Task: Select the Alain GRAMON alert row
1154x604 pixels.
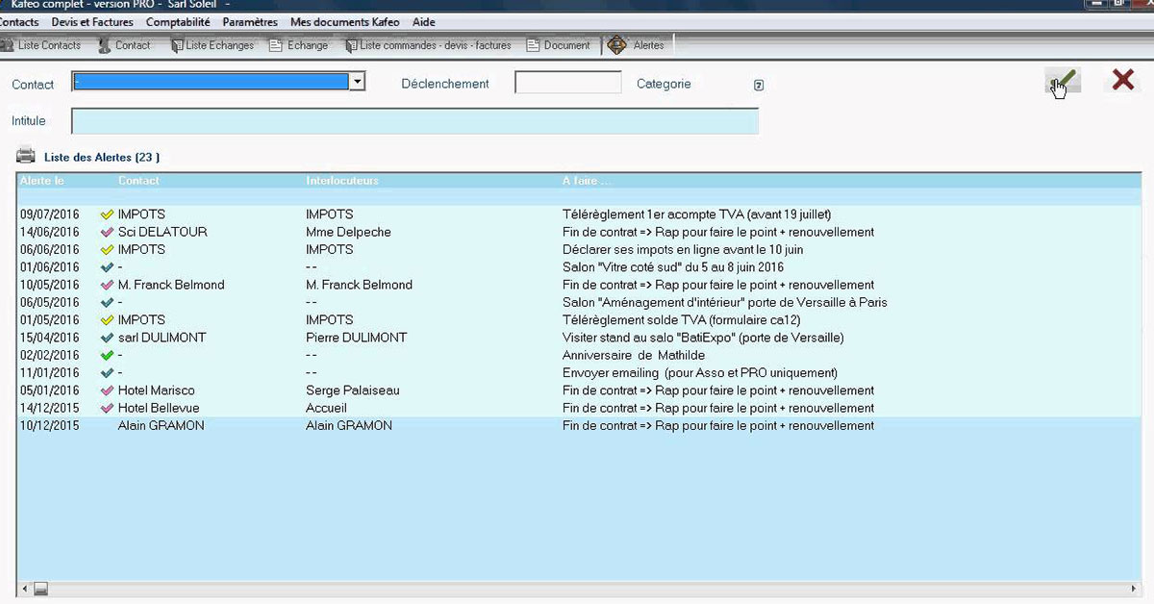Action: click(x=578, y=425)
